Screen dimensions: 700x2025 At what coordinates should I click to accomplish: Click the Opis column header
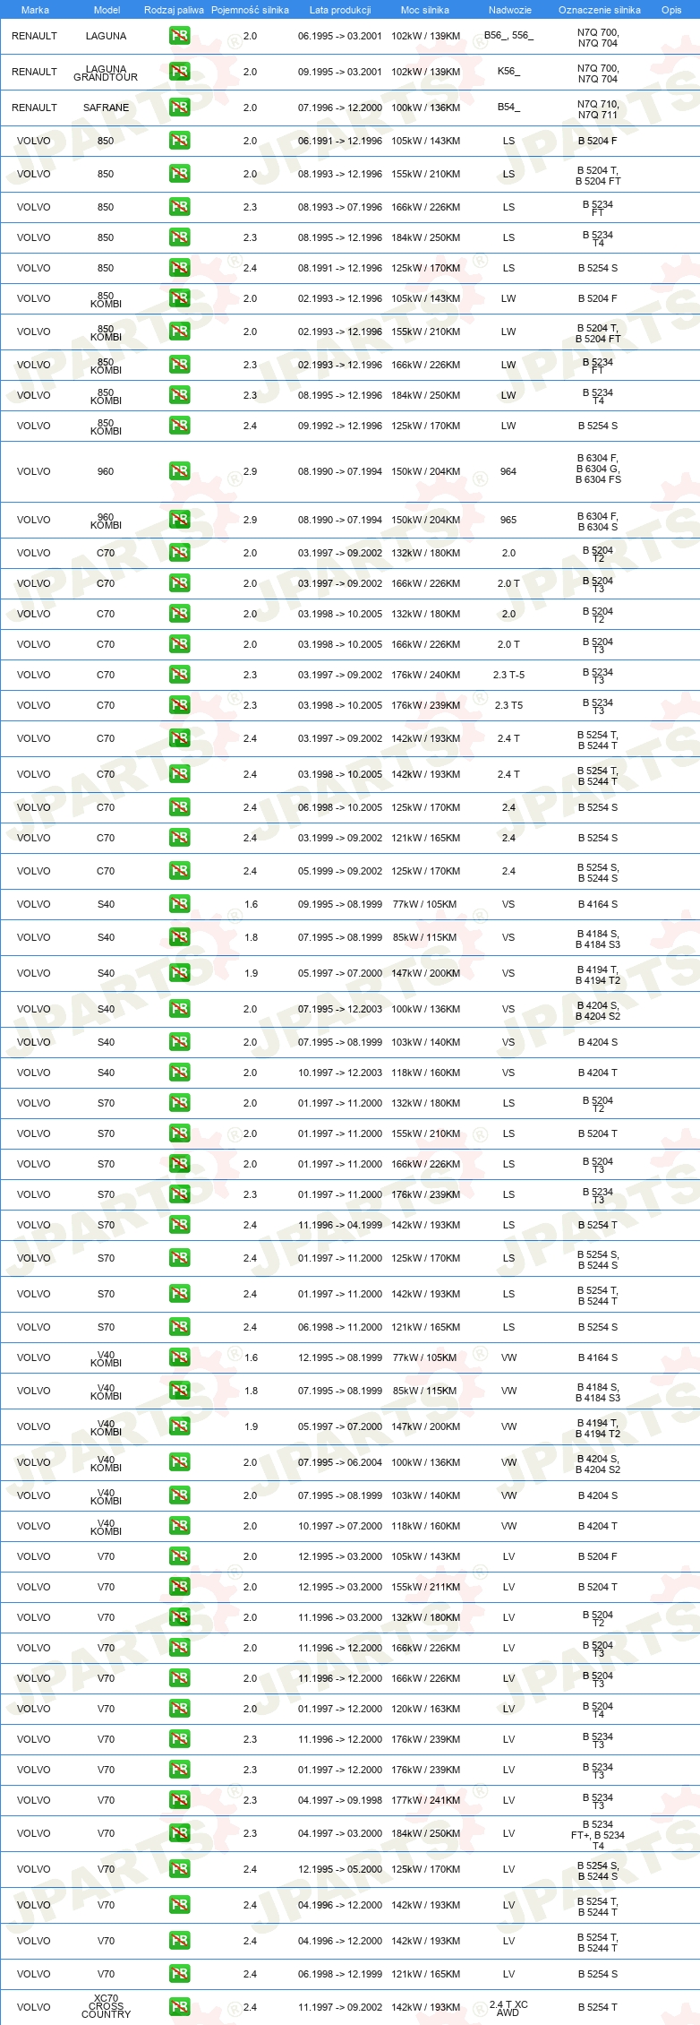coord(671,10)
